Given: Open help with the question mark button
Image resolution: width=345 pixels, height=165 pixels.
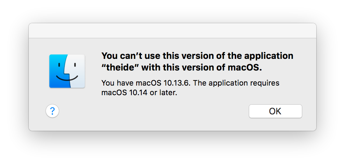Looking at the screenshot, I should pyautogui.click(x=52, y=111).
